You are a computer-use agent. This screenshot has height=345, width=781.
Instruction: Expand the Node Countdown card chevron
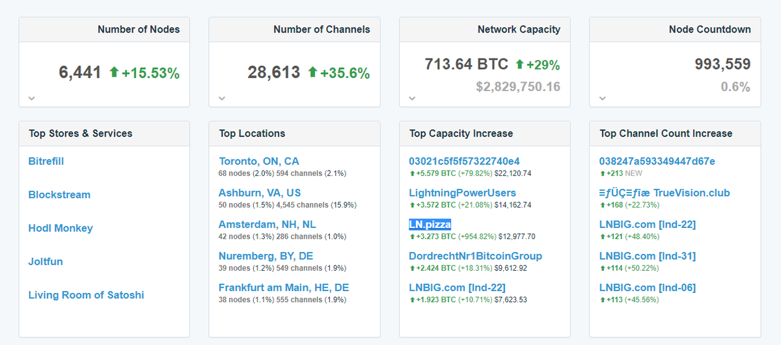(x=602, y=98)
